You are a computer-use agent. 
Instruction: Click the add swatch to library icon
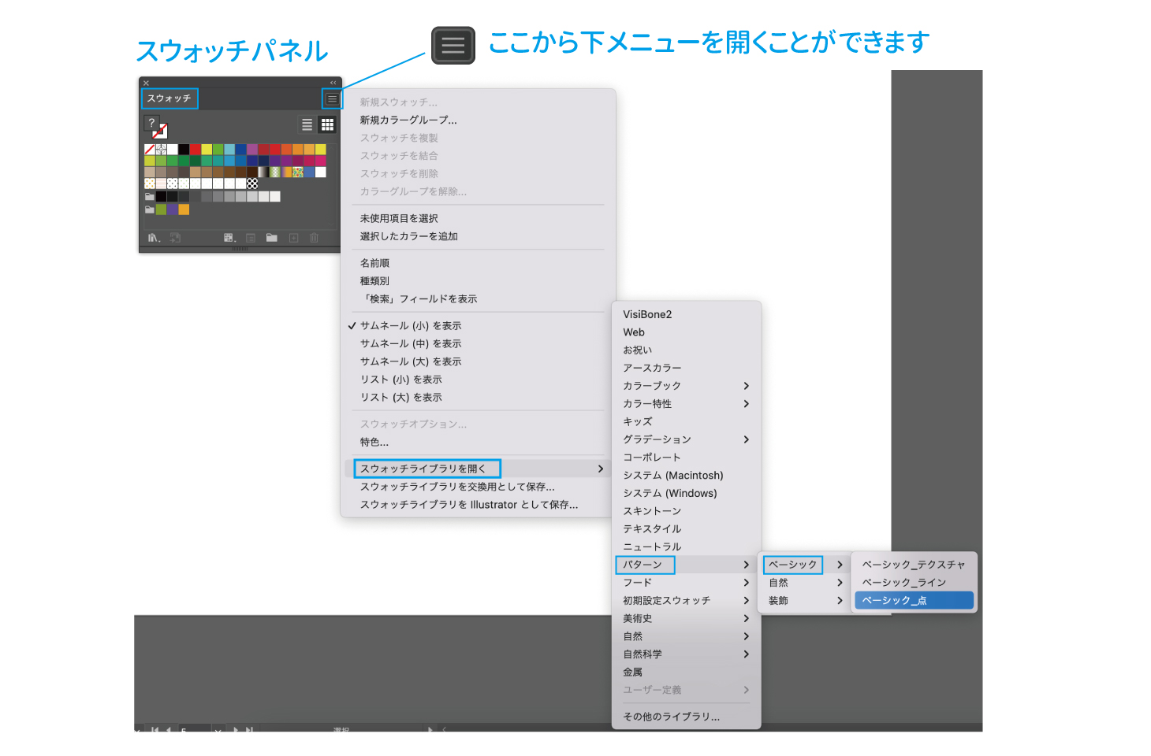[175, 238]
